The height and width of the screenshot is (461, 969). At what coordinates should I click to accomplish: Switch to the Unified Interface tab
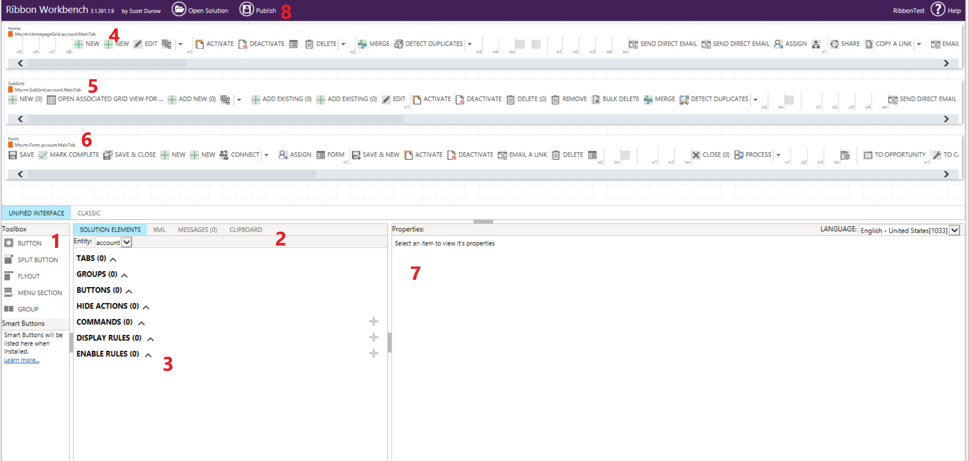coord(36,213)
